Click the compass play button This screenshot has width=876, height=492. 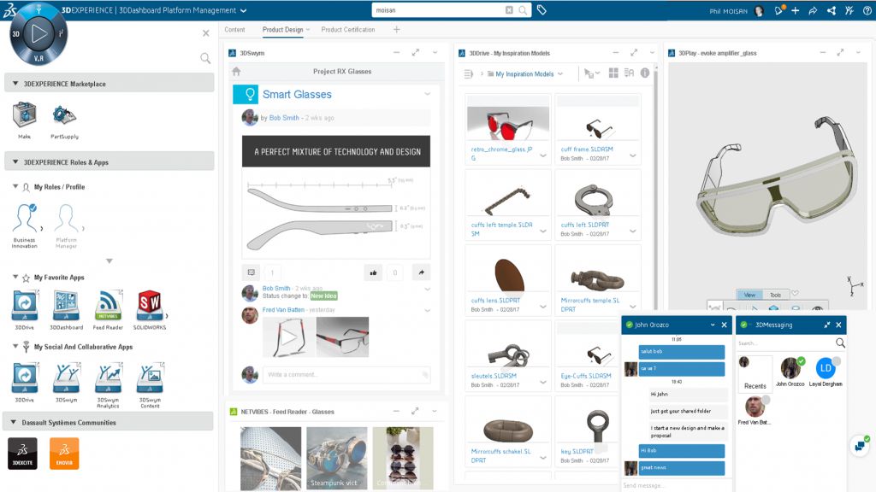[x=38, y=33]
